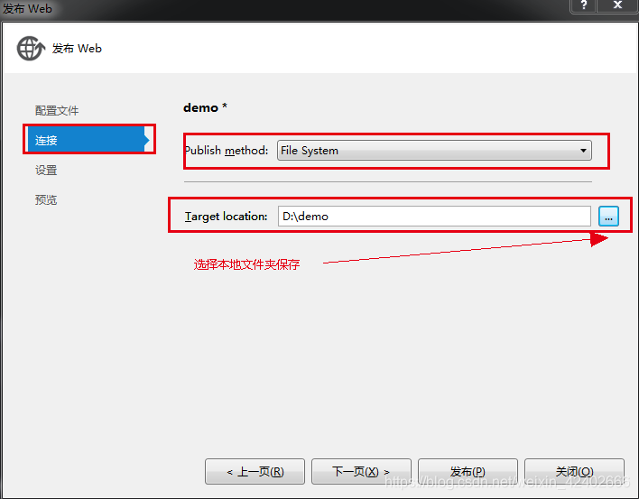This screenshot has height=499, width=639.
Task: Close the Publish Web dialog via X
Action: click(x=617, y=5)
